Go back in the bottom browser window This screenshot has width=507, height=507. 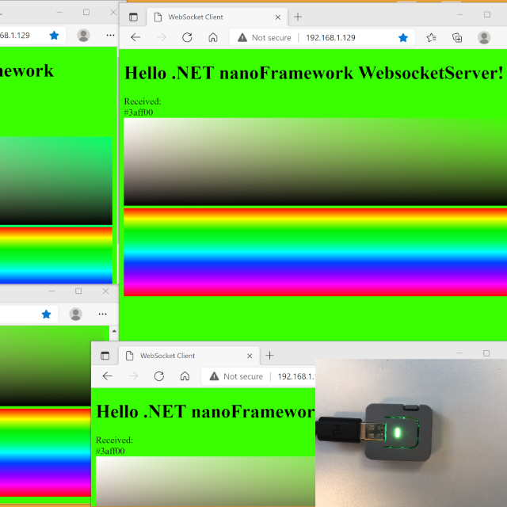107,376
